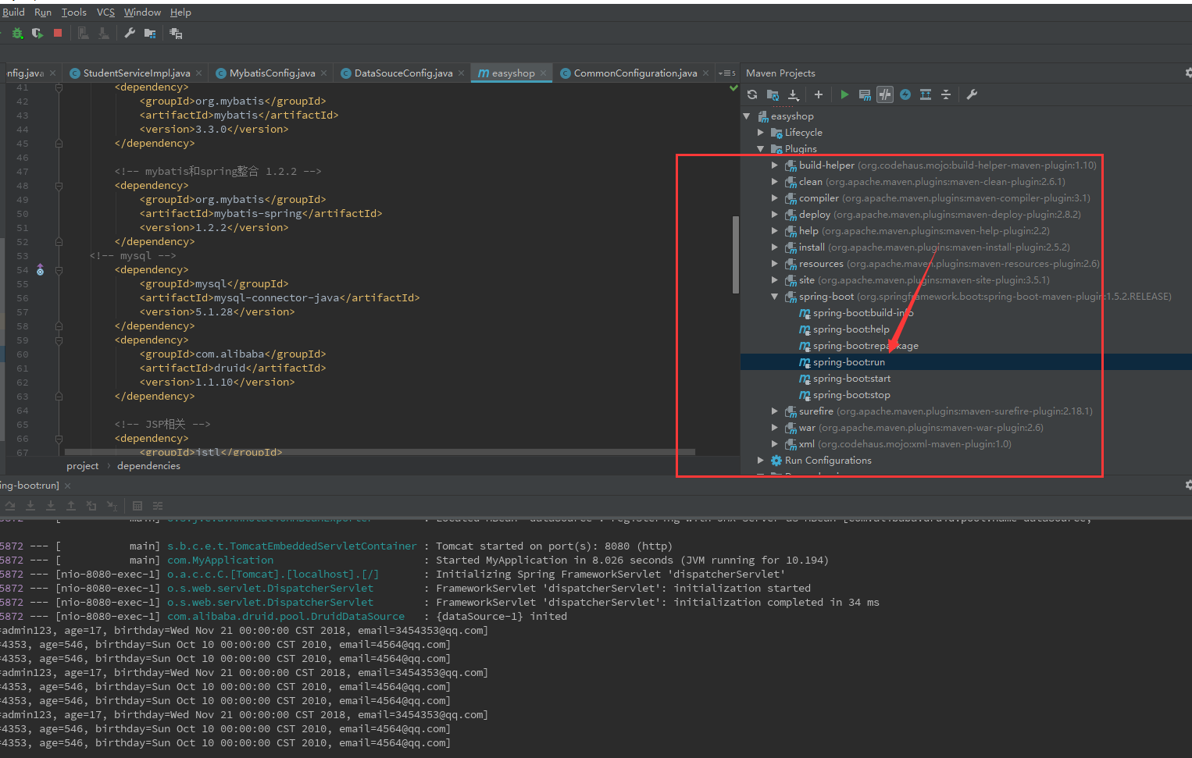The image size is (1192, 758).
Task: Run the spring-boot:run goal
Action: pyautogui.click(x=849, y=361)
